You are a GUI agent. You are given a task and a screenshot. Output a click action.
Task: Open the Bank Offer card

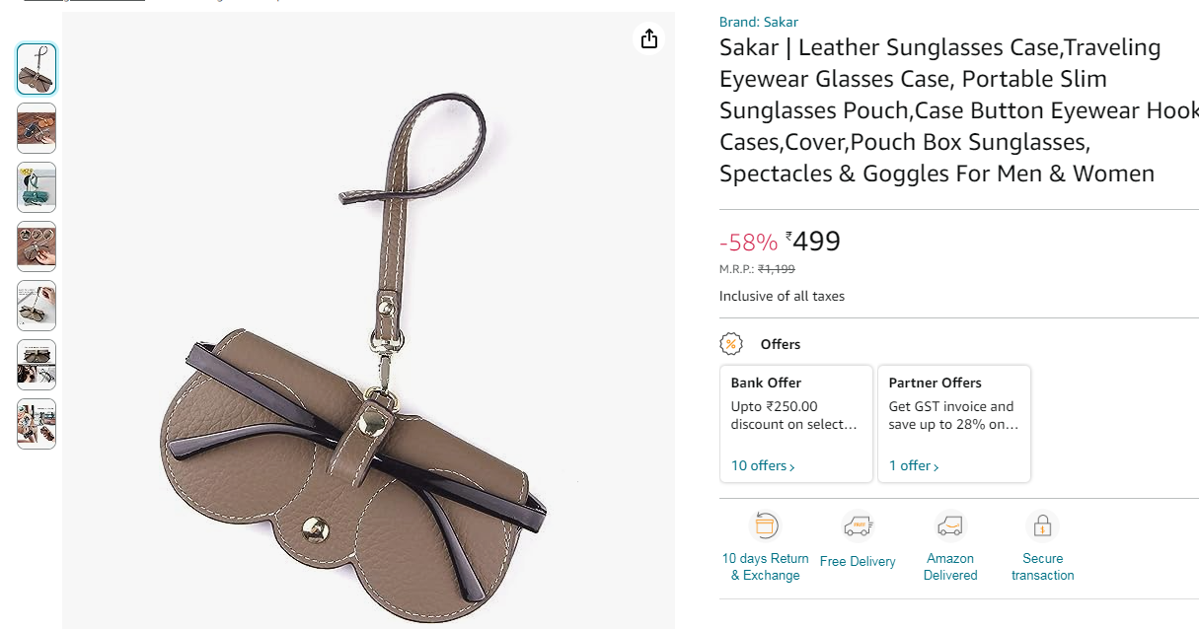click(x=796, y=414)
